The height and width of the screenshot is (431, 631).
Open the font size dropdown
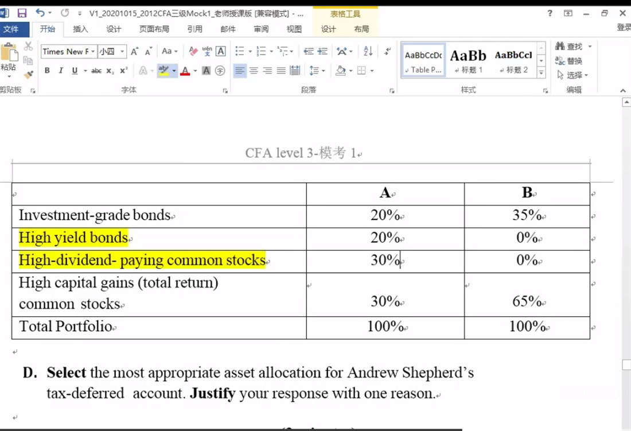click(x=122, y=52)
